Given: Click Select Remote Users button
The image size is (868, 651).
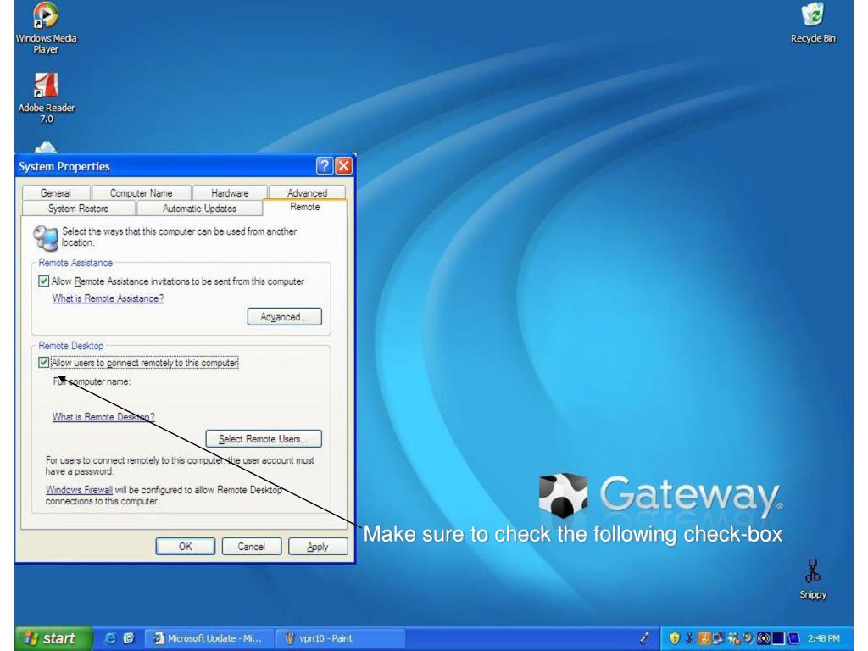Looking at the screenshot, I should point(264,439).
